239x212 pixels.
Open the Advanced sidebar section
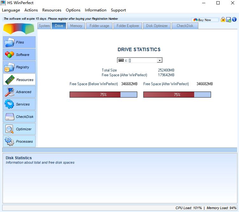pos(19,92)
